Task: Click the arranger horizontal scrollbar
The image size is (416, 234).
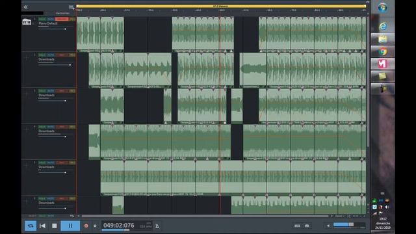Action: point(205,216)
